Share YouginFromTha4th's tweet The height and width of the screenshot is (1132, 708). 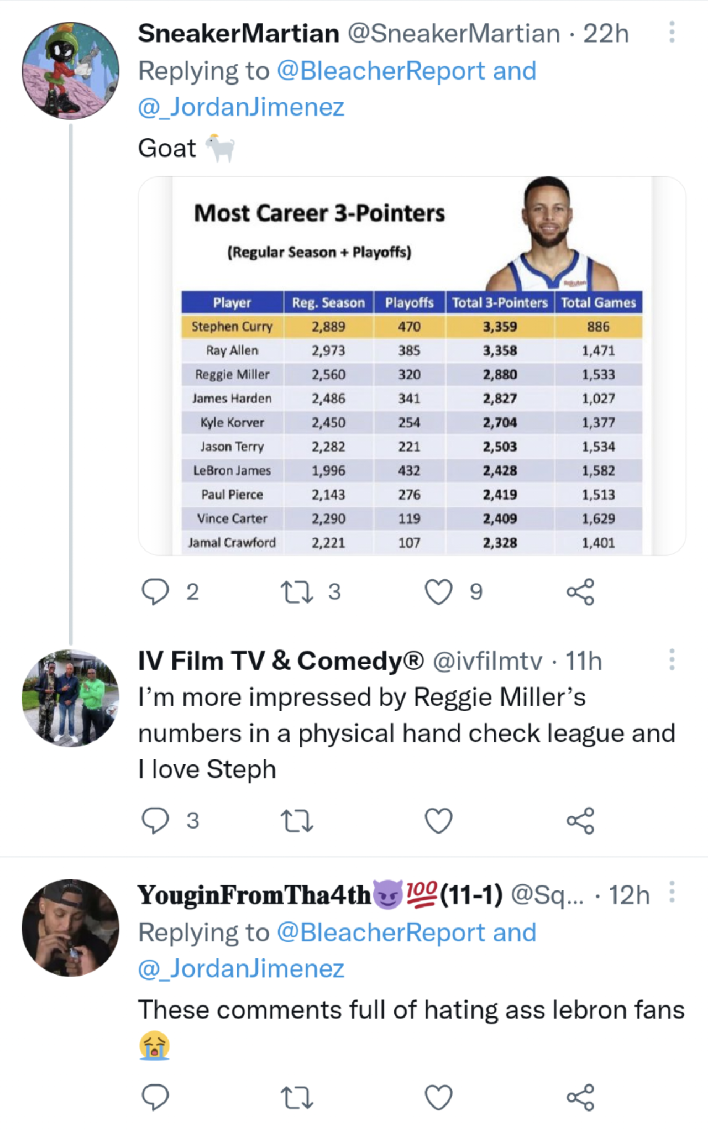(x=580, y=1097)
